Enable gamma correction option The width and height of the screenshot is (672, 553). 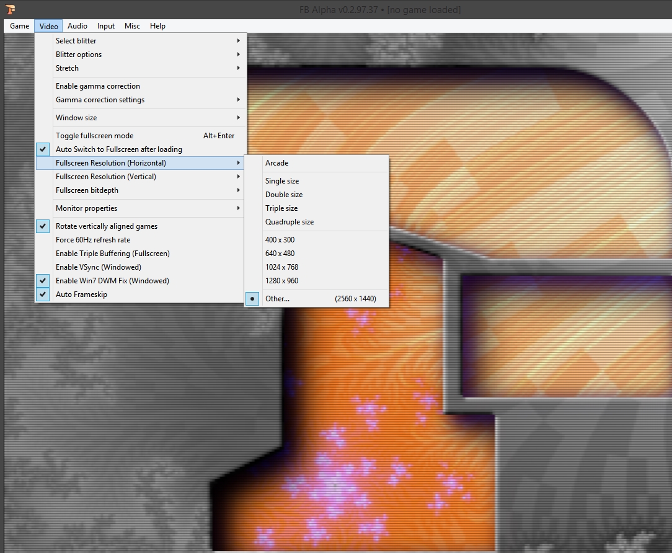(x=141, y=86)
